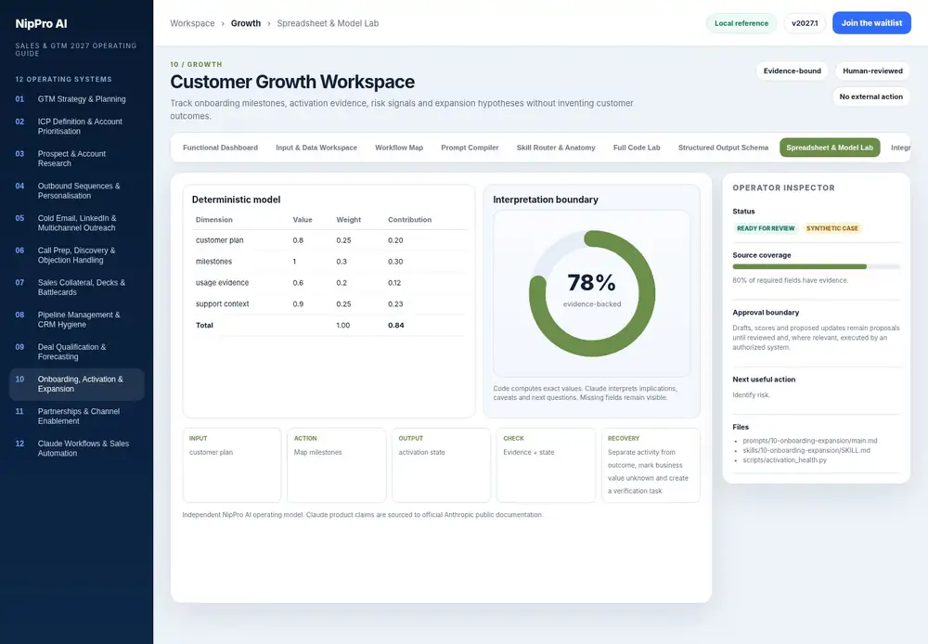
Task: Switch to Skill Router & Anatomy tab
Action: 556,148
